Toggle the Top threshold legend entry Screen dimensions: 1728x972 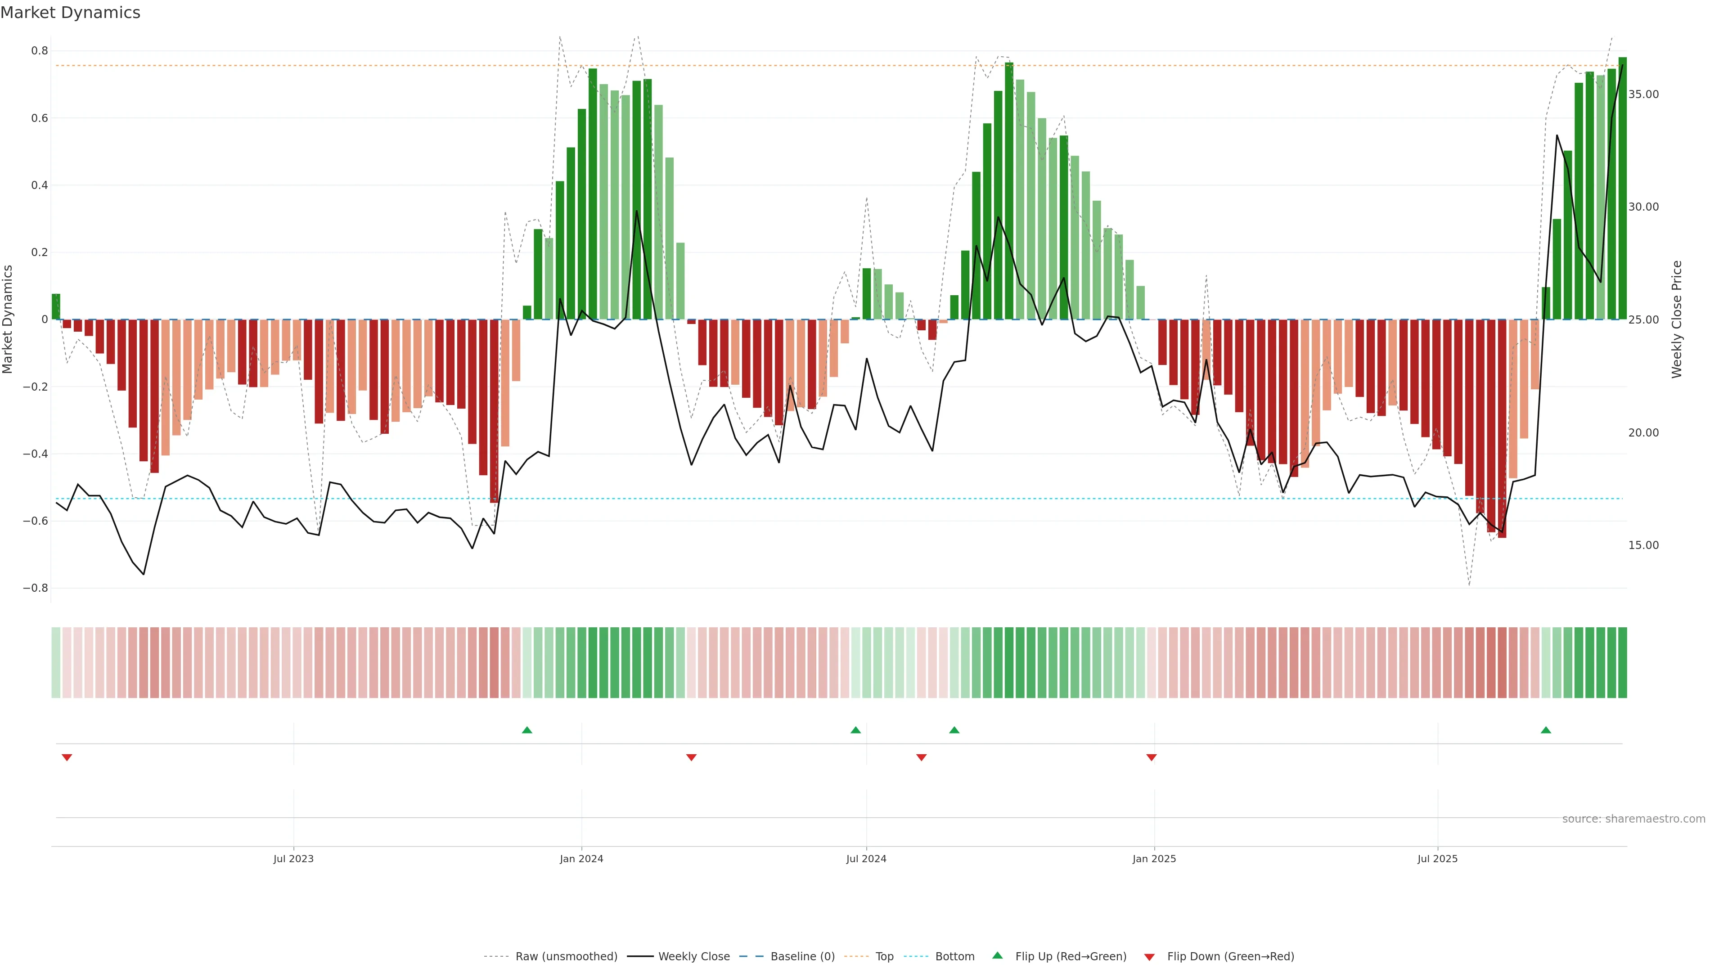(x=884, y=957)
